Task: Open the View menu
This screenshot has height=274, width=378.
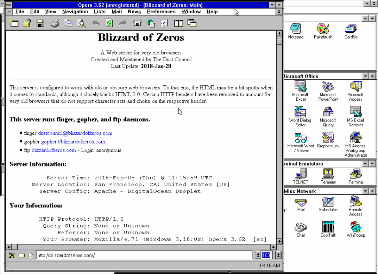Action: pyautogui.click(x=50, y=11)
